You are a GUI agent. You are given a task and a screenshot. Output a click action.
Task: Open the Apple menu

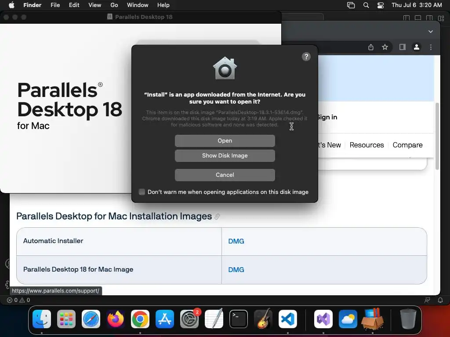pyautogui.click(x=11, y=5)
